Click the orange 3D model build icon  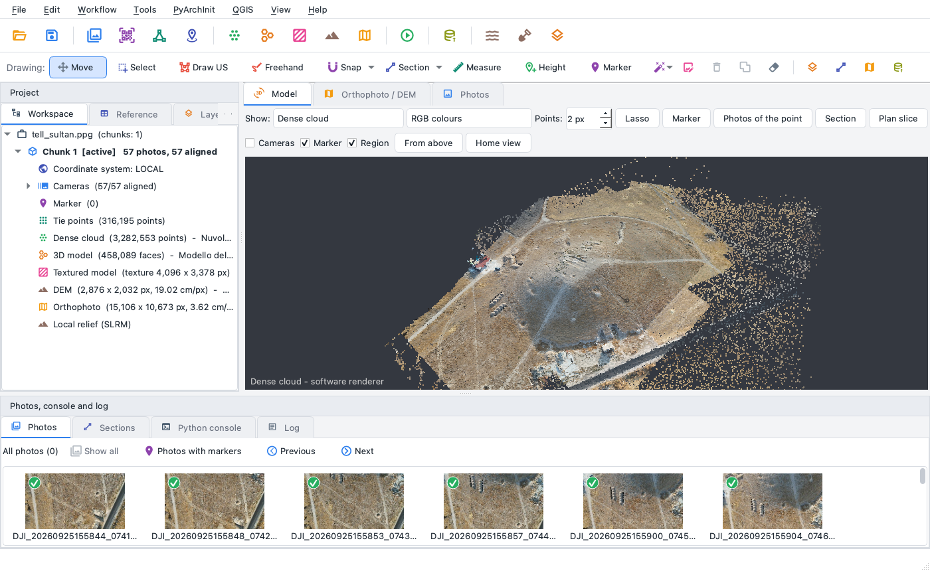click(x=267, y=35)
